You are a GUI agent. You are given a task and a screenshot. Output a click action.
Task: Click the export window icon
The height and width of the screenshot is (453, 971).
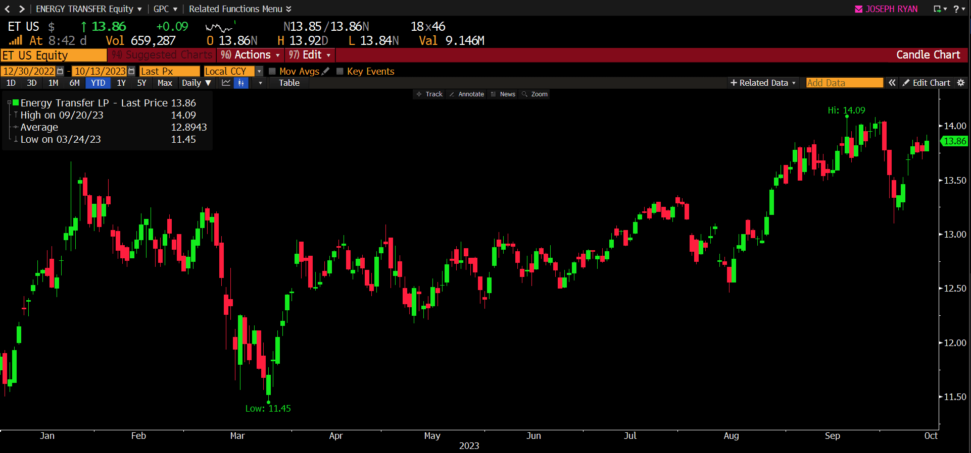pos(938,9)
